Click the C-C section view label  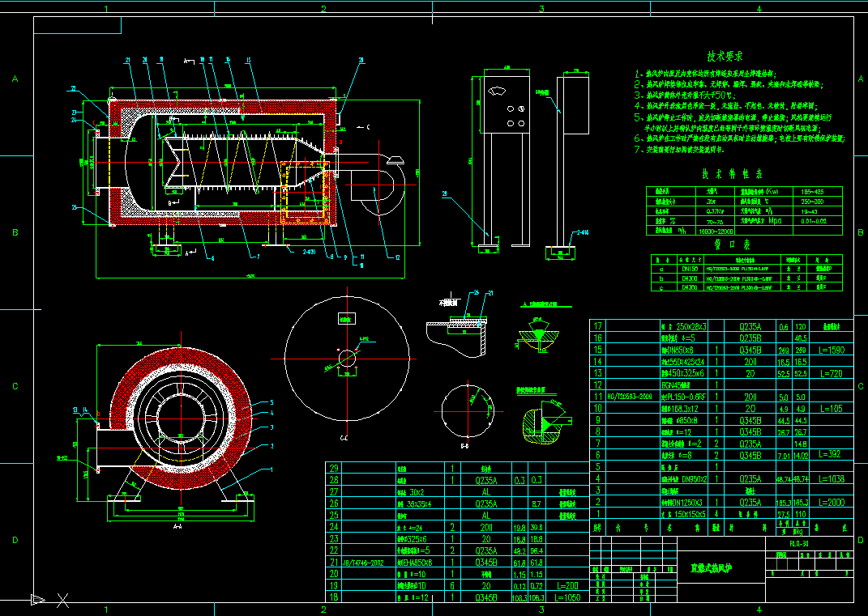344,439
